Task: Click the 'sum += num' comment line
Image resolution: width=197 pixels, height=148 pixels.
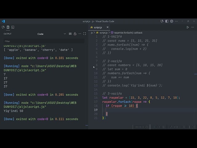Action: coord(116,77)
